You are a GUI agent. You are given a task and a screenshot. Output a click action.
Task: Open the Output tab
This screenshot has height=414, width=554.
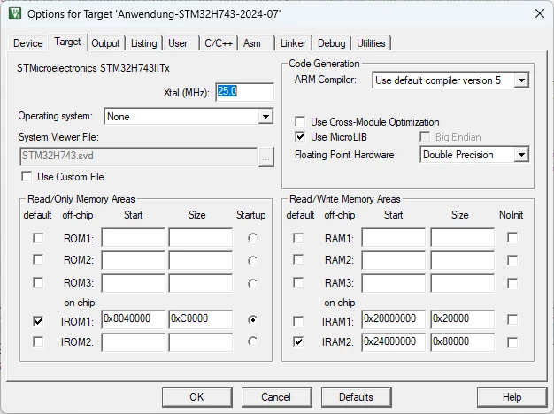coord(105,43)
